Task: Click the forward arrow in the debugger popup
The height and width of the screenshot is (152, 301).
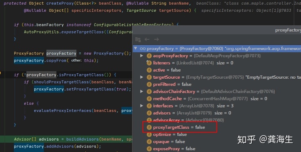Action: (156, 39)
